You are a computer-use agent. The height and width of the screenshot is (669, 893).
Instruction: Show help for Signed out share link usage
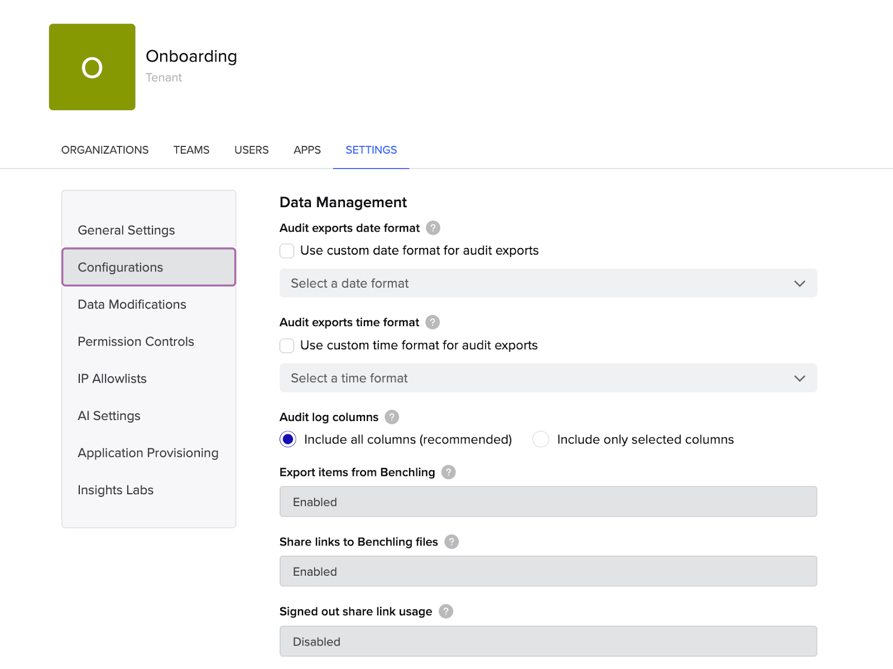[446, 611]
